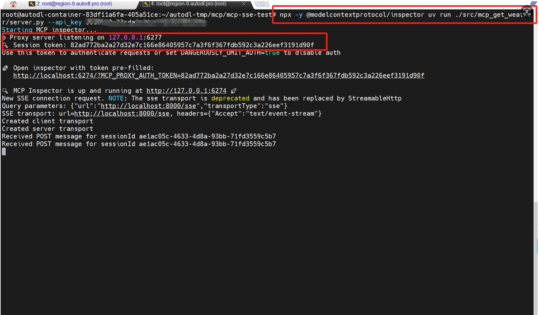Click the 'Starting MCP inspector...' line

tap(49, 30)
